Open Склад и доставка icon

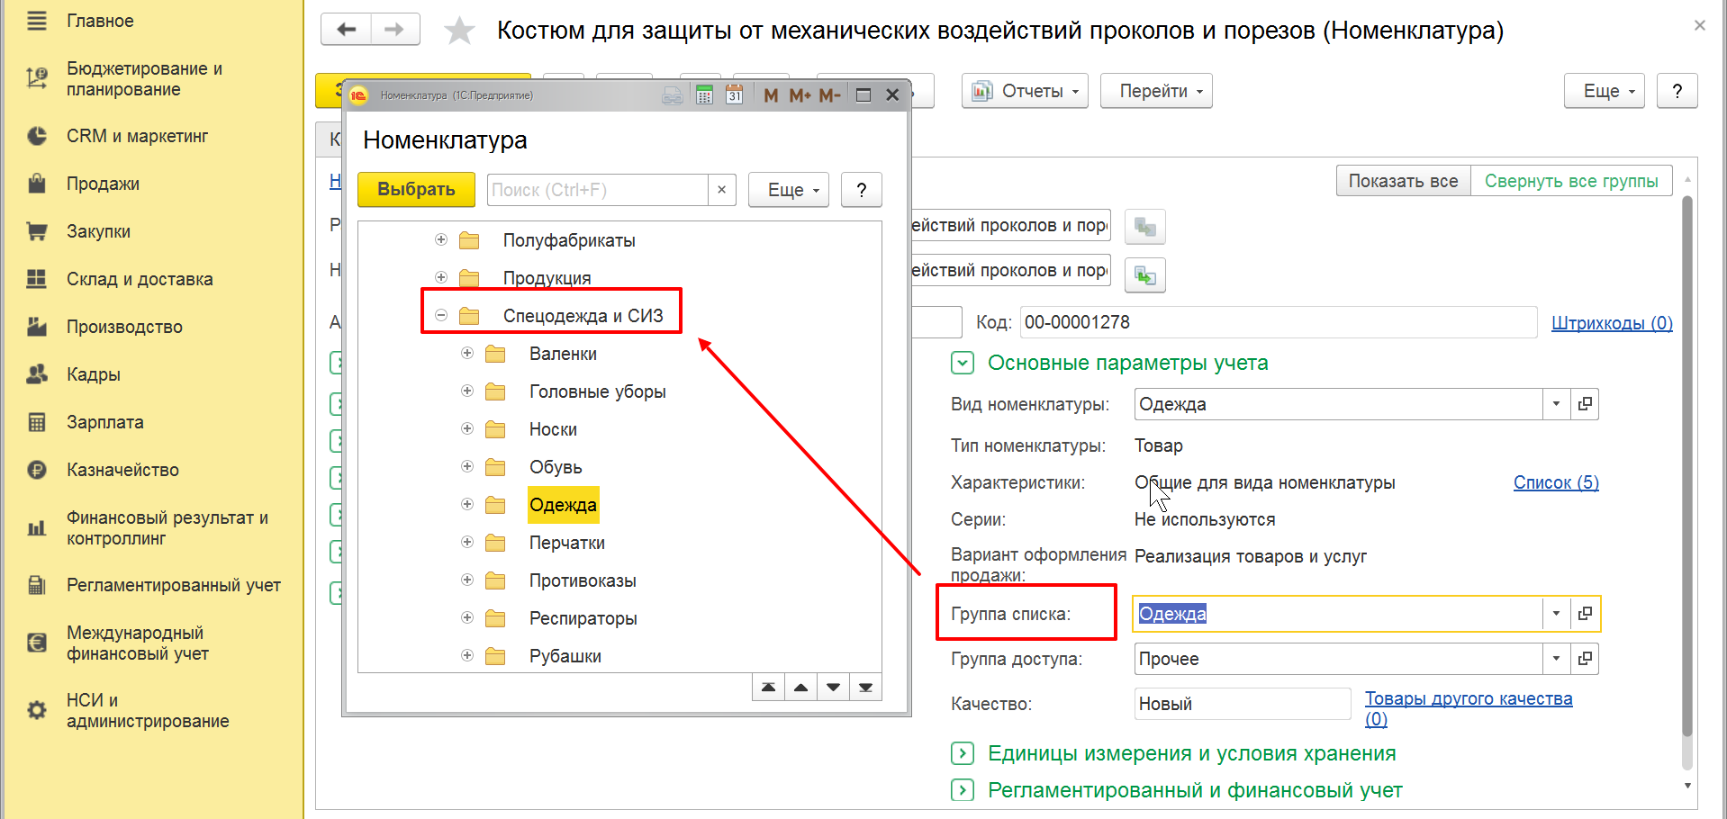tap(37, 279)
